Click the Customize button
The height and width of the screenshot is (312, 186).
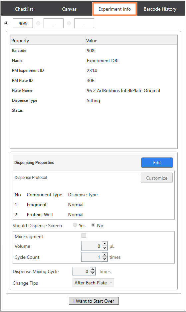click(x=157, y=178)
